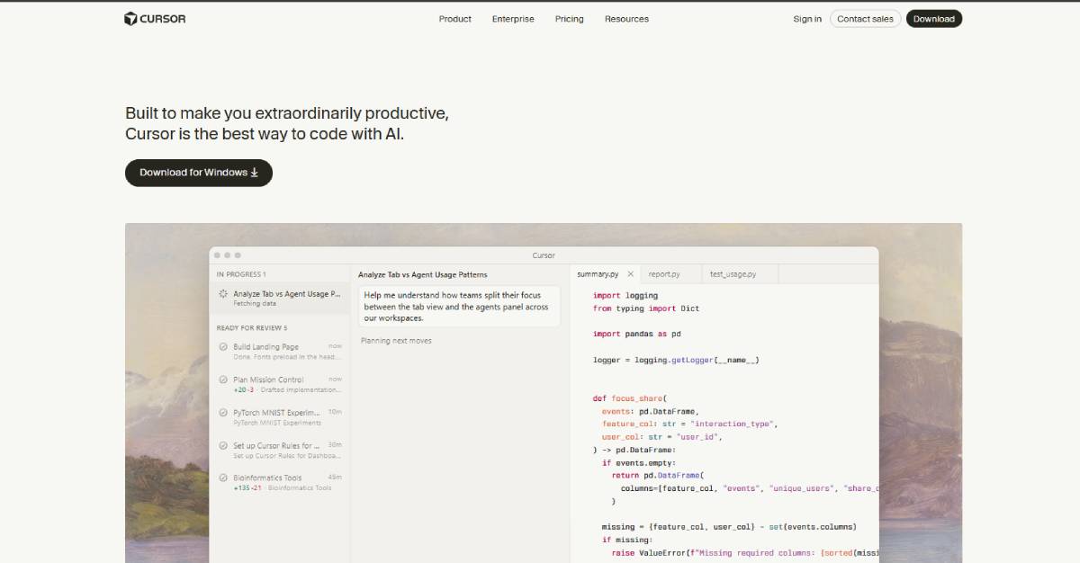Click the logger = logging.getLogger line
This screenshot has width=1080, height=563.
point(676,360)
